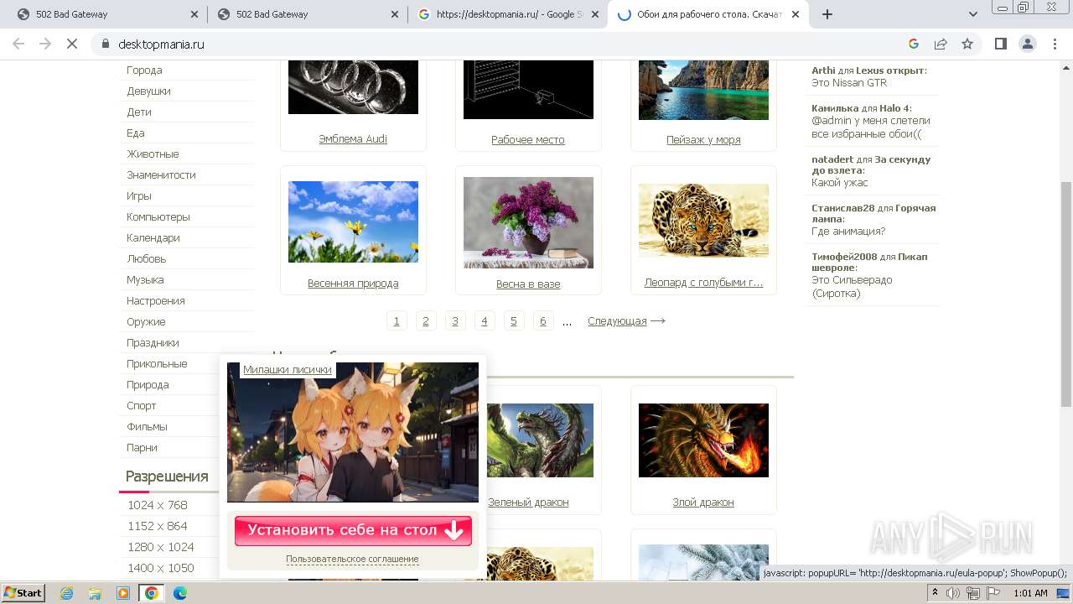
Task: Click the taskbar clock 1:01 AM
Action: 1030,593
